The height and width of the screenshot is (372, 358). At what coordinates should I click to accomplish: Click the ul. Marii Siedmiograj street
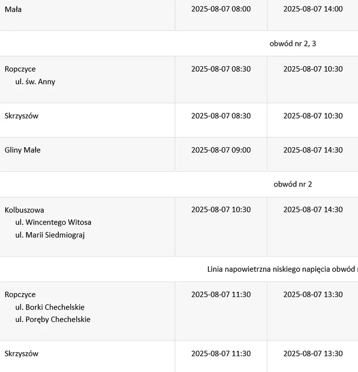tap(50, 235)
